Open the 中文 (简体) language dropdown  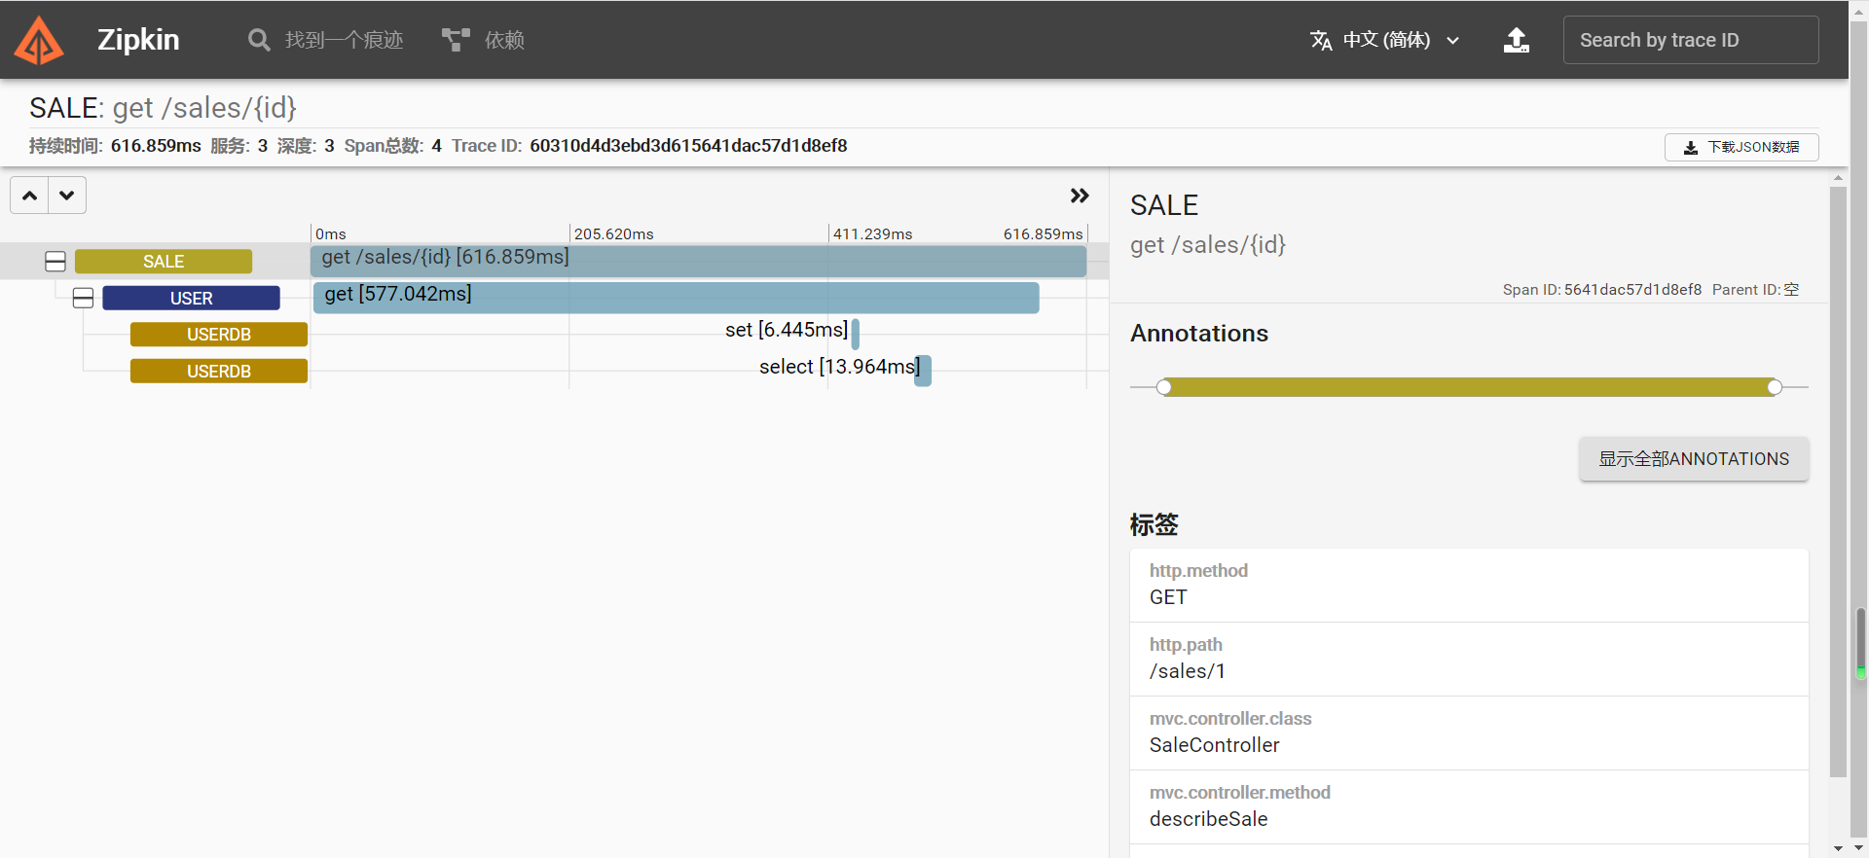click(x=1384, y=40)
